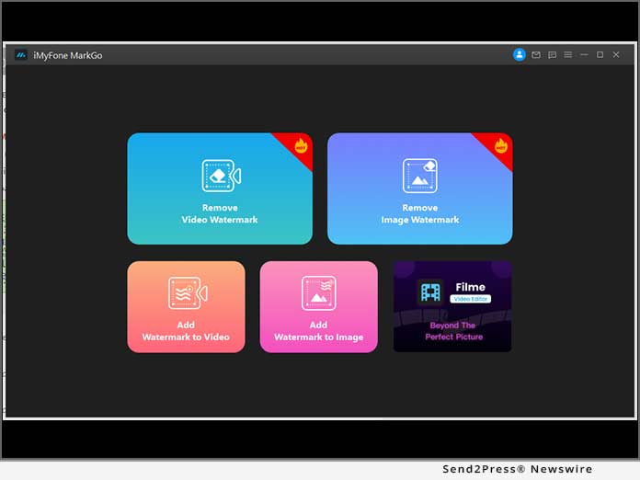
Task: Click the eraser-camera icon for video watermark removal
Action: click(220, 175)
